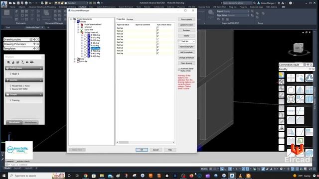Toggle the first Auto check status checkbox
This screenshot has width=319, height=179.
click(158, 28)
